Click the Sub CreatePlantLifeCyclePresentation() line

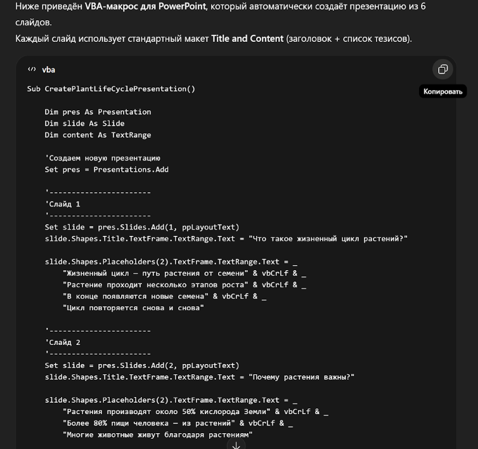[x=111, y=89]
